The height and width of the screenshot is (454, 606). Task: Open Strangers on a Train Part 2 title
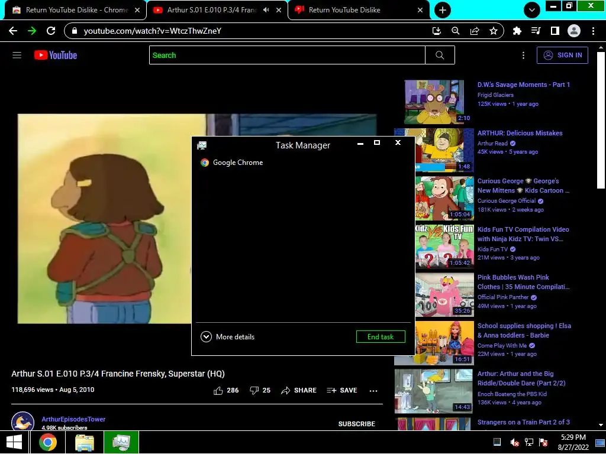coord(523,422)
